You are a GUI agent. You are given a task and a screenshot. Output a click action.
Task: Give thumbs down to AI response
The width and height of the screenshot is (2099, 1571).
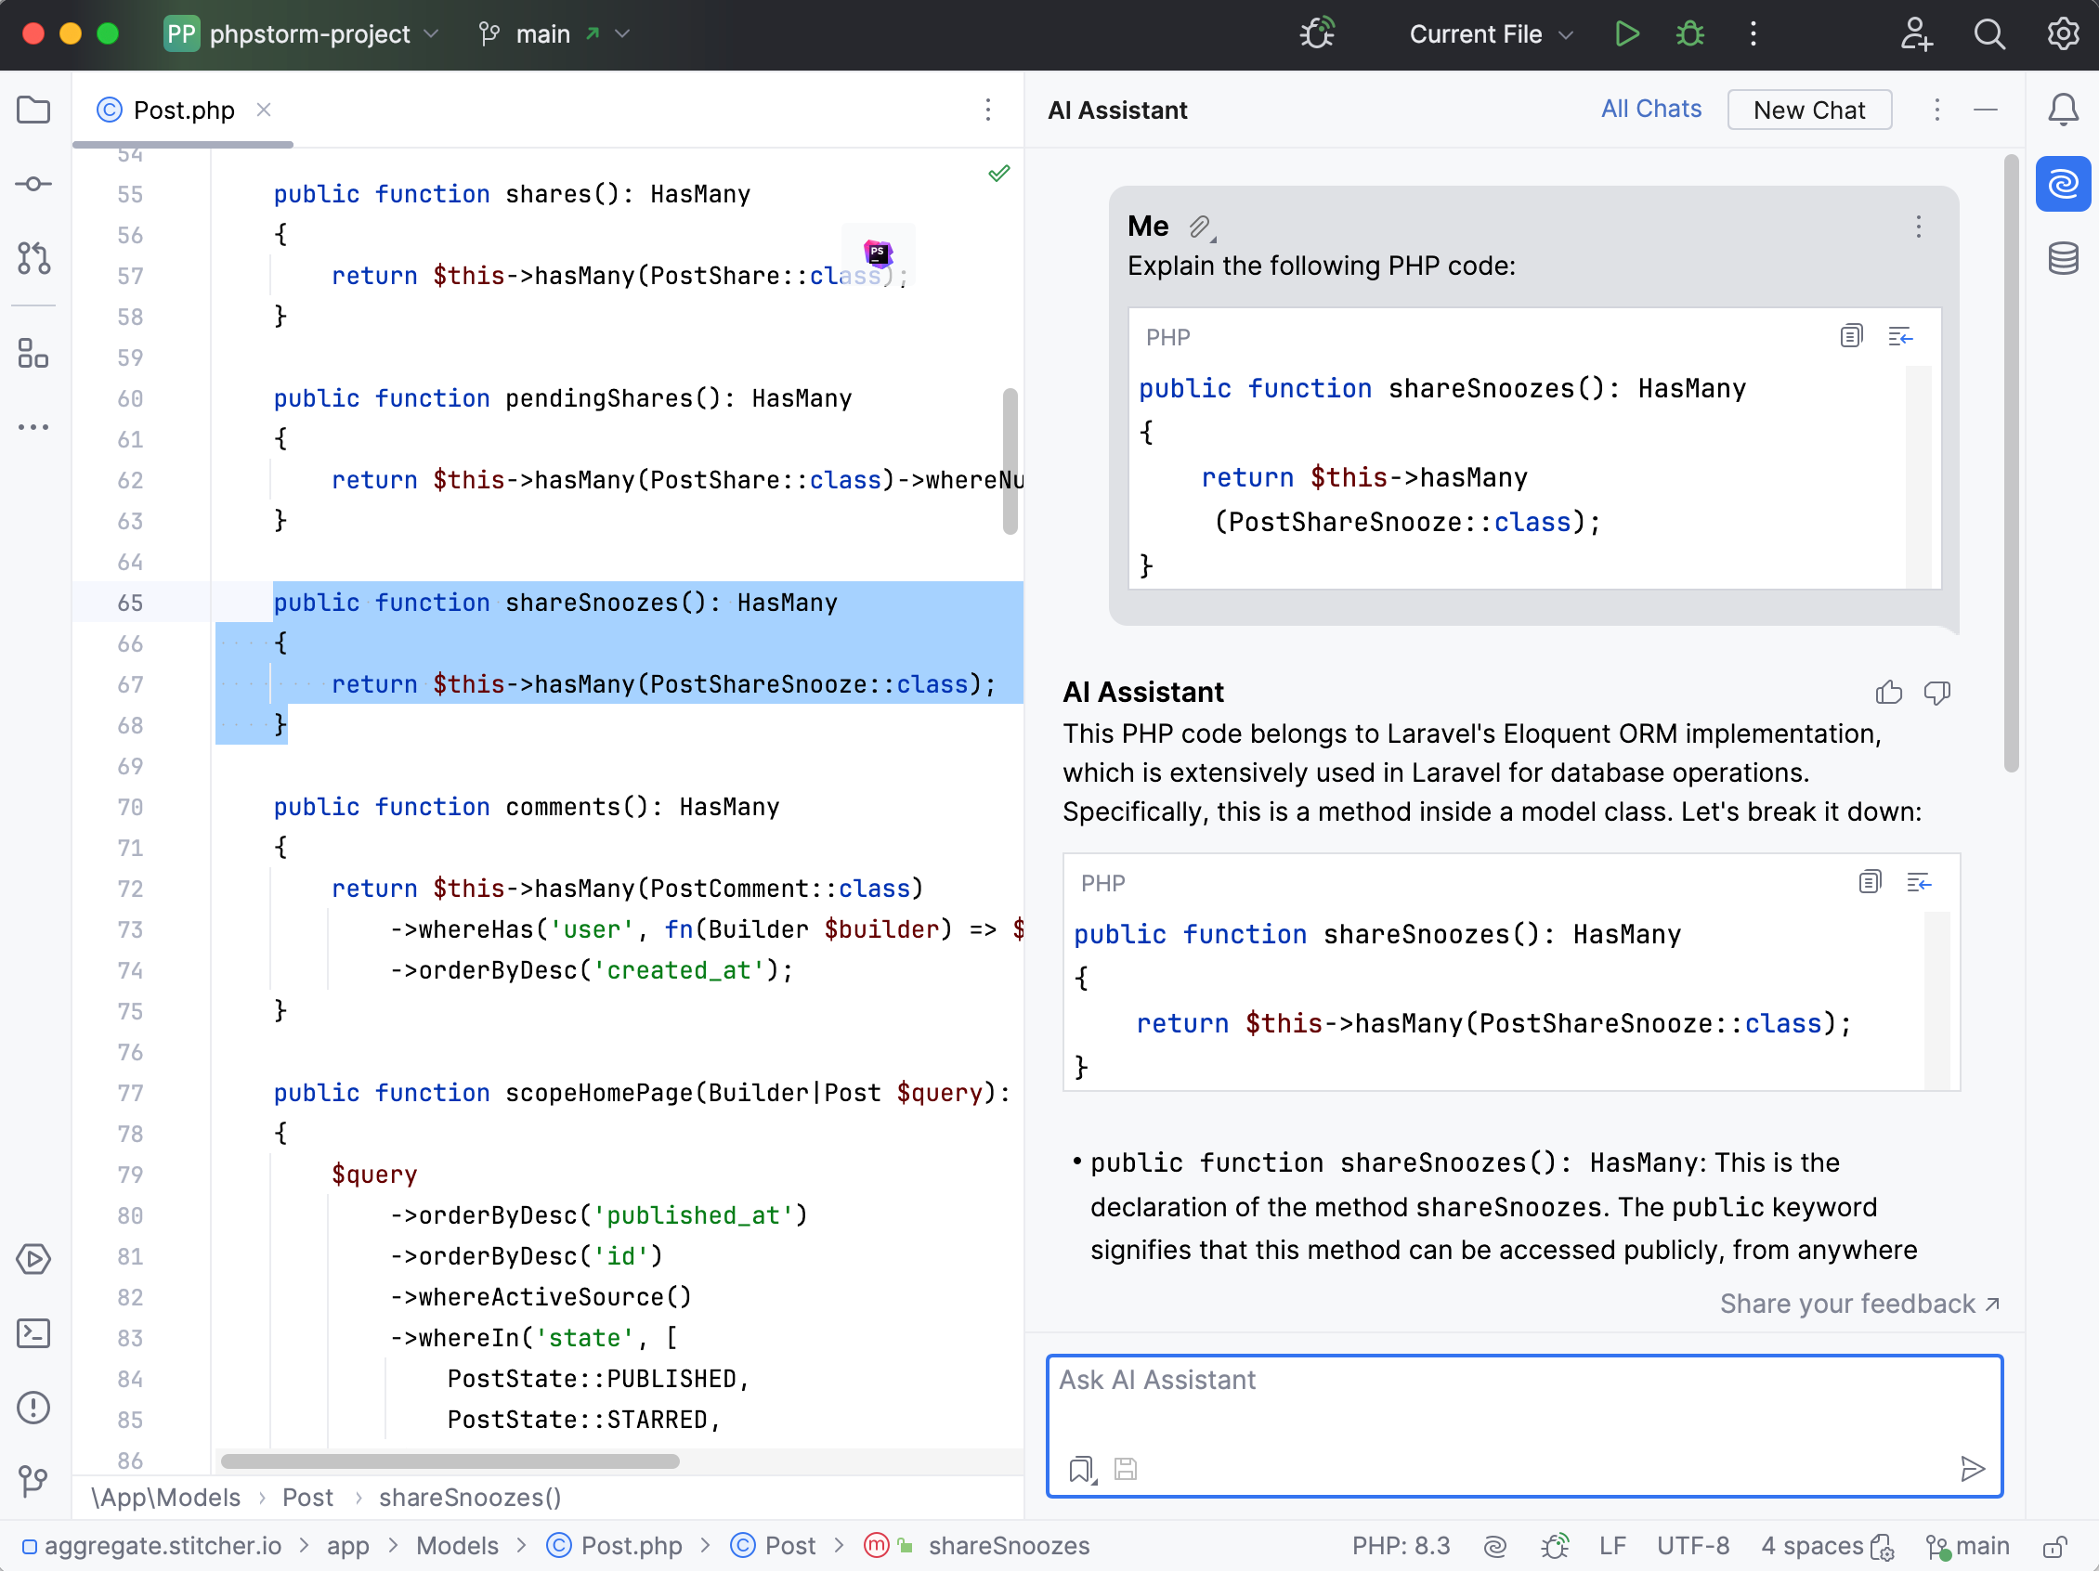pyautogui.click(x=1936, y=693)
